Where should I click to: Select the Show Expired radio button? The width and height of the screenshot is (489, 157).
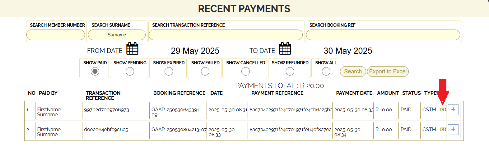[169, 72]
